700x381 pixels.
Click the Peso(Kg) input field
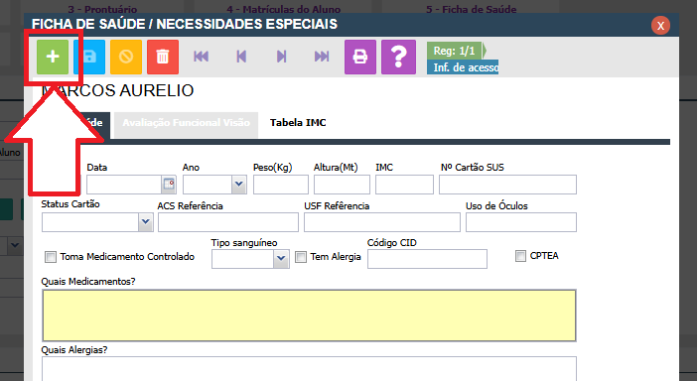281,185
